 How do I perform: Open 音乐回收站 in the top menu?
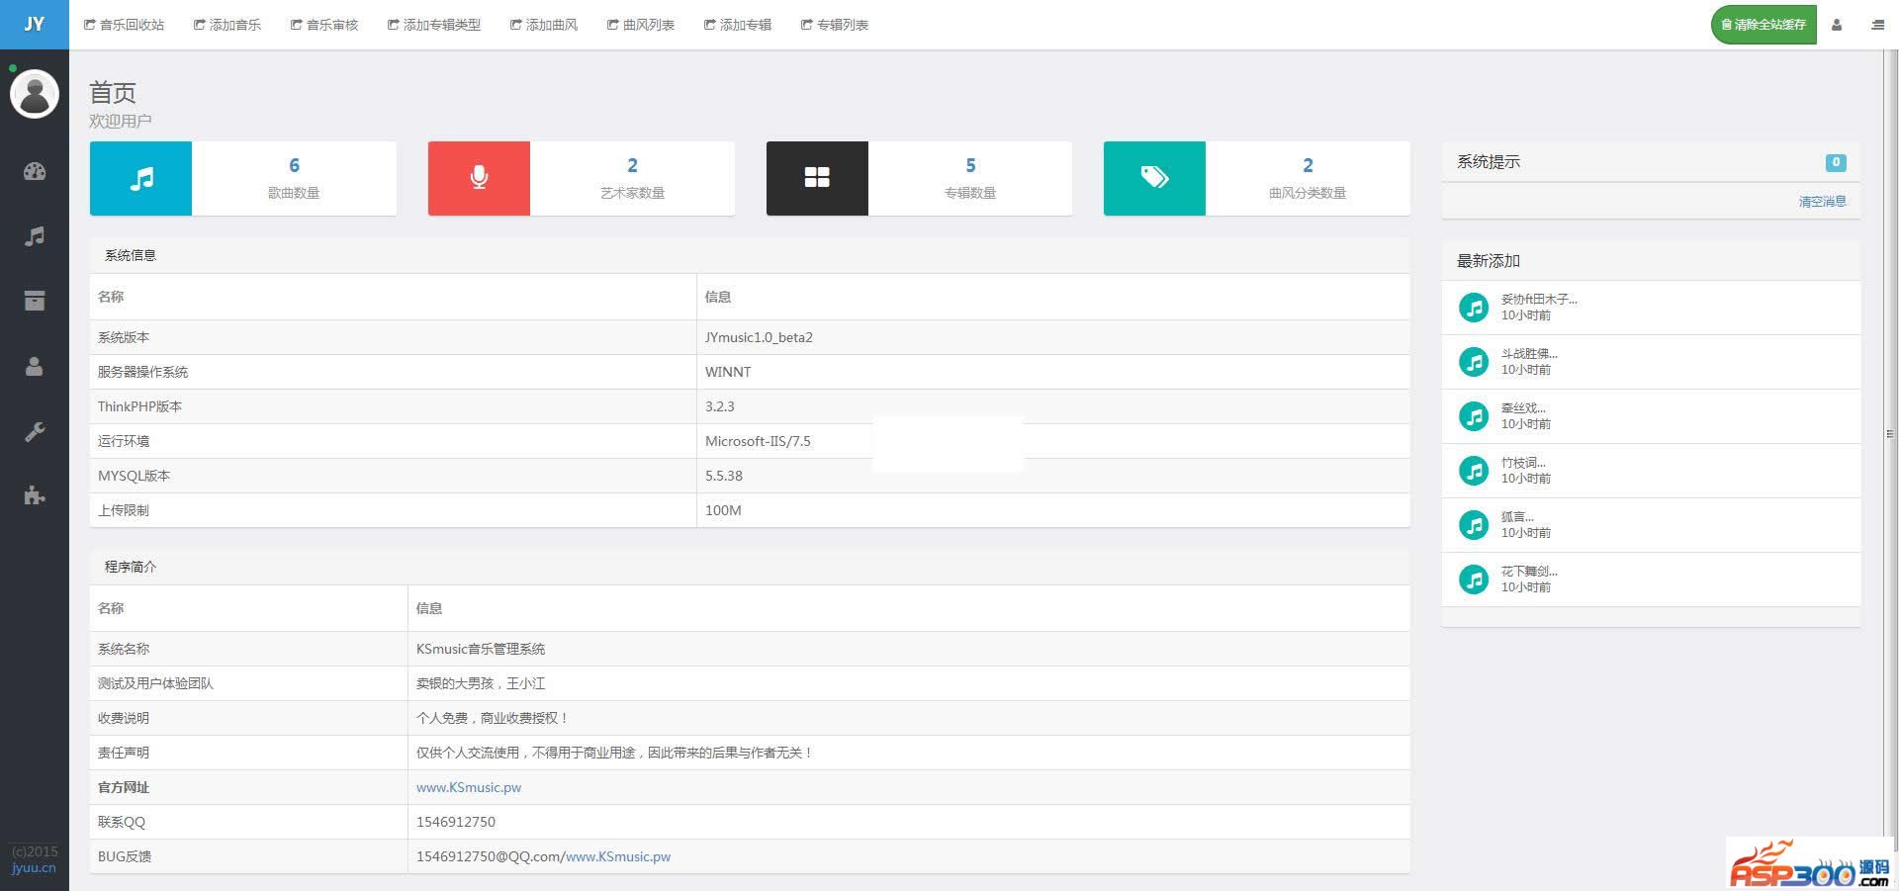click(125, 25)
